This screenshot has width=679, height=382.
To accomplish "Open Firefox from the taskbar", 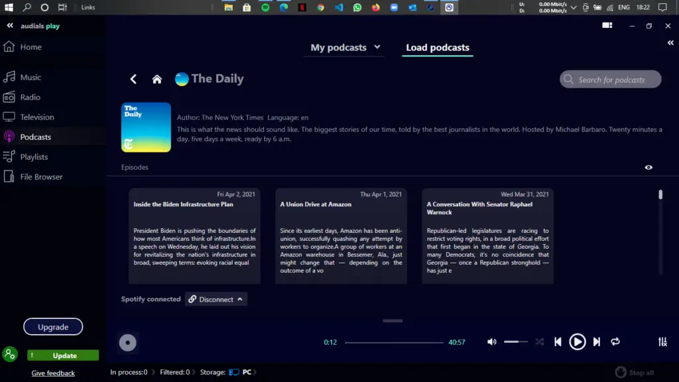I will (375, 7).
